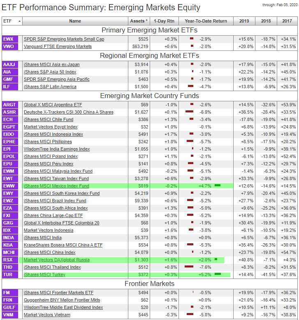Screen dimensions: 299x320
Task: Click the MCHI ticker badge
Action: 10,252
